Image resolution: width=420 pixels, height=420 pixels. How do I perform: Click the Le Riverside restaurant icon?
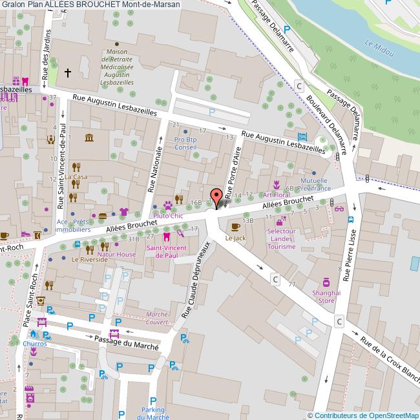click(x=90, y=249)
